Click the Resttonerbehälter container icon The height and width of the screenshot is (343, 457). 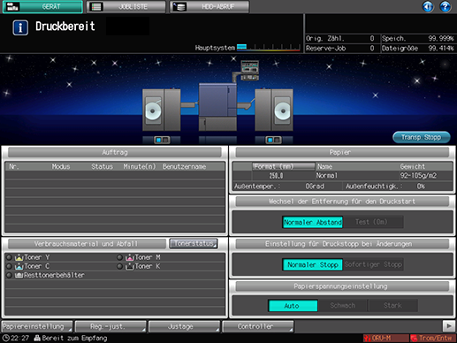click(19, 275)
